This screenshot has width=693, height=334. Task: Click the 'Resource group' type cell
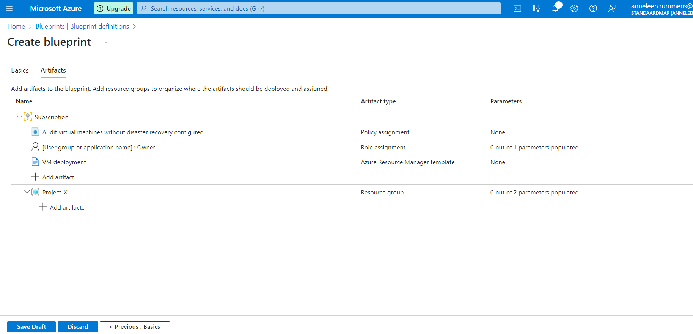[x=382, y=193]
